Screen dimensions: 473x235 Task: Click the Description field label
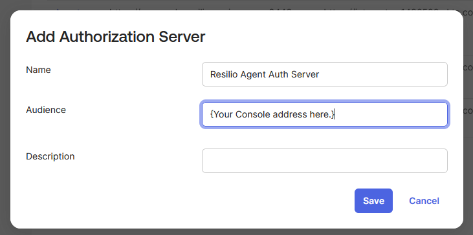coord(50,156)
